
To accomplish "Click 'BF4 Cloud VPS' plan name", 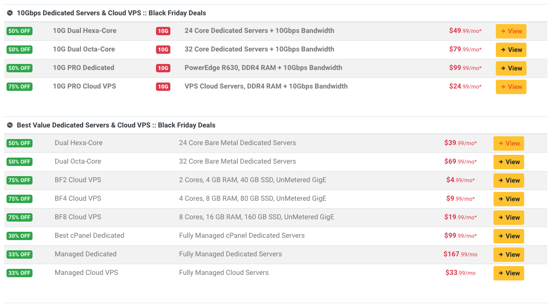I will click(x=78, y=198).
